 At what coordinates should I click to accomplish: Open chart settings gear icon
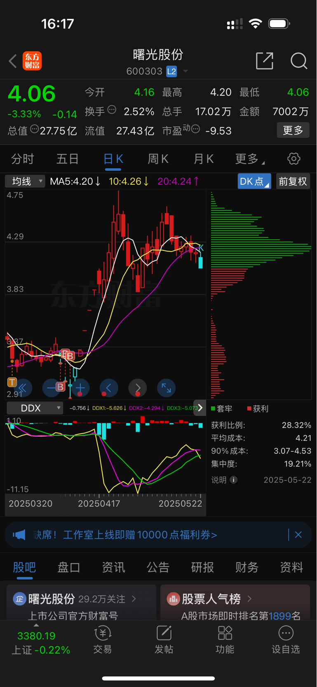(x=294, y=158)
